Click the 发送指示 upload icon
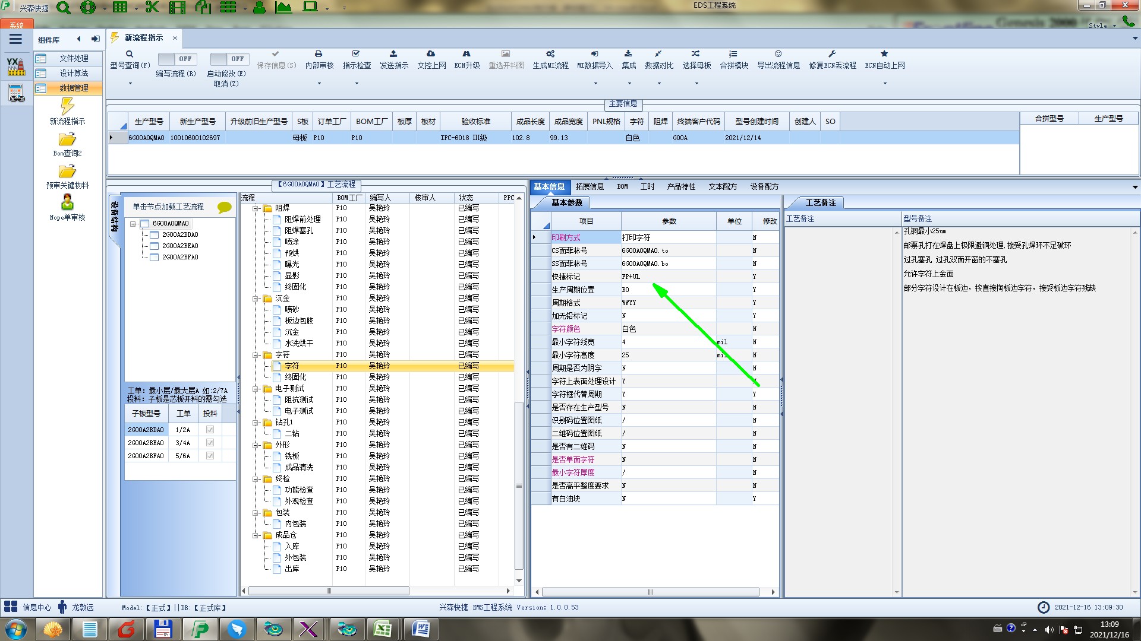The image size is (1141, 641). tap(393, 54)
